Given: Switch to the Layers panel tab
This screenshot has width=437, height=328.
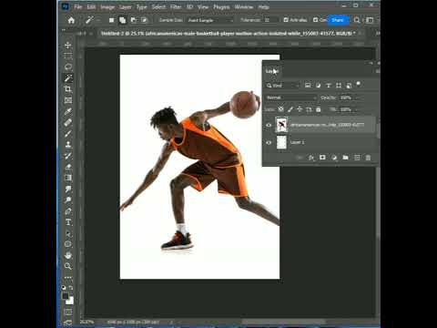Looking at the screenshot, I should click(272, 71).
